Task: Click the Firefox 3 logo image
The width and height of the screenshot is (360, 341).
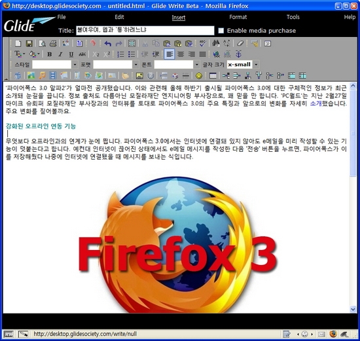Action: click(178, 245)
